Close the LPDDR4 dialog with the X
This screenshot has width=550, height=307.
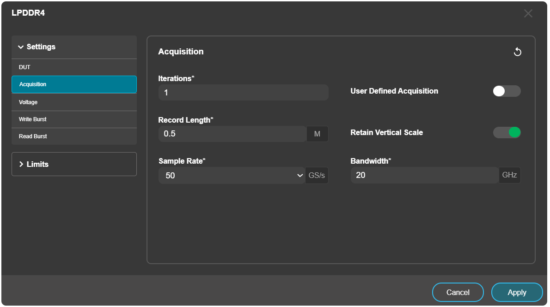point(528,13)
